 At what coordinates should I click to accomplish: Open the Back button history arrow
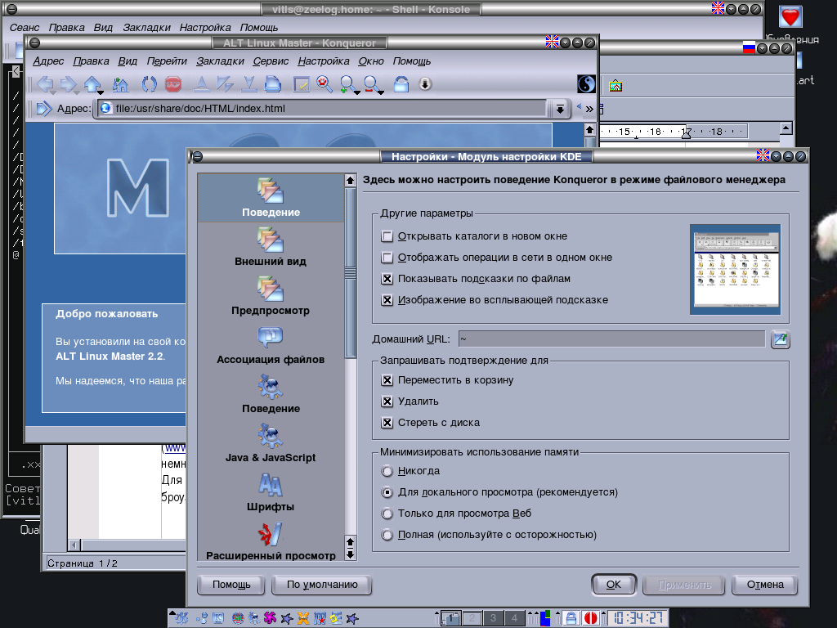coord(53,92)
